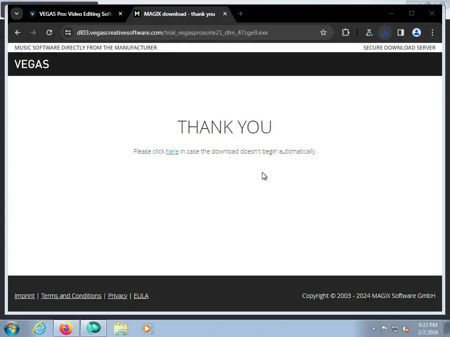The height and width of the screenshot is (337, 450).
Task: Go forward to the next page
Action: coord(33,32)
